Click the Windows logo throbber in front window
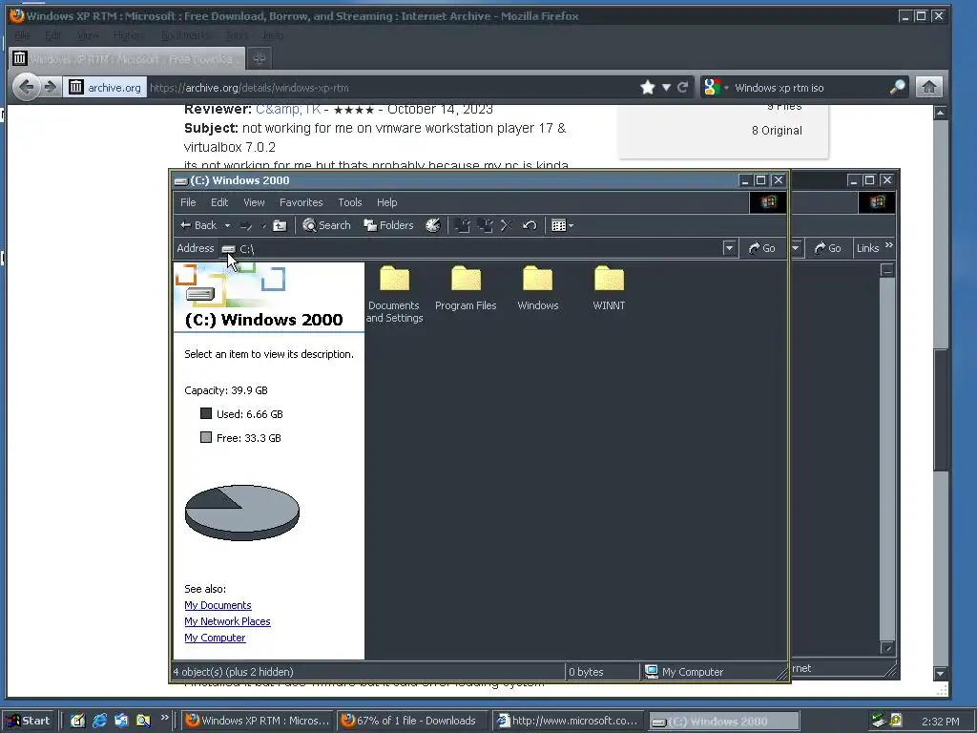 click(x=768, y=202)
